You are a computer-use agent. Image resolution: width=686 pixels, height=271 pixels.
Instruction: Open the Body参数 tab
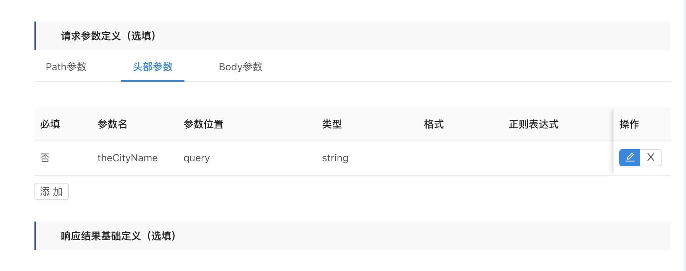[x=240, y=67]
